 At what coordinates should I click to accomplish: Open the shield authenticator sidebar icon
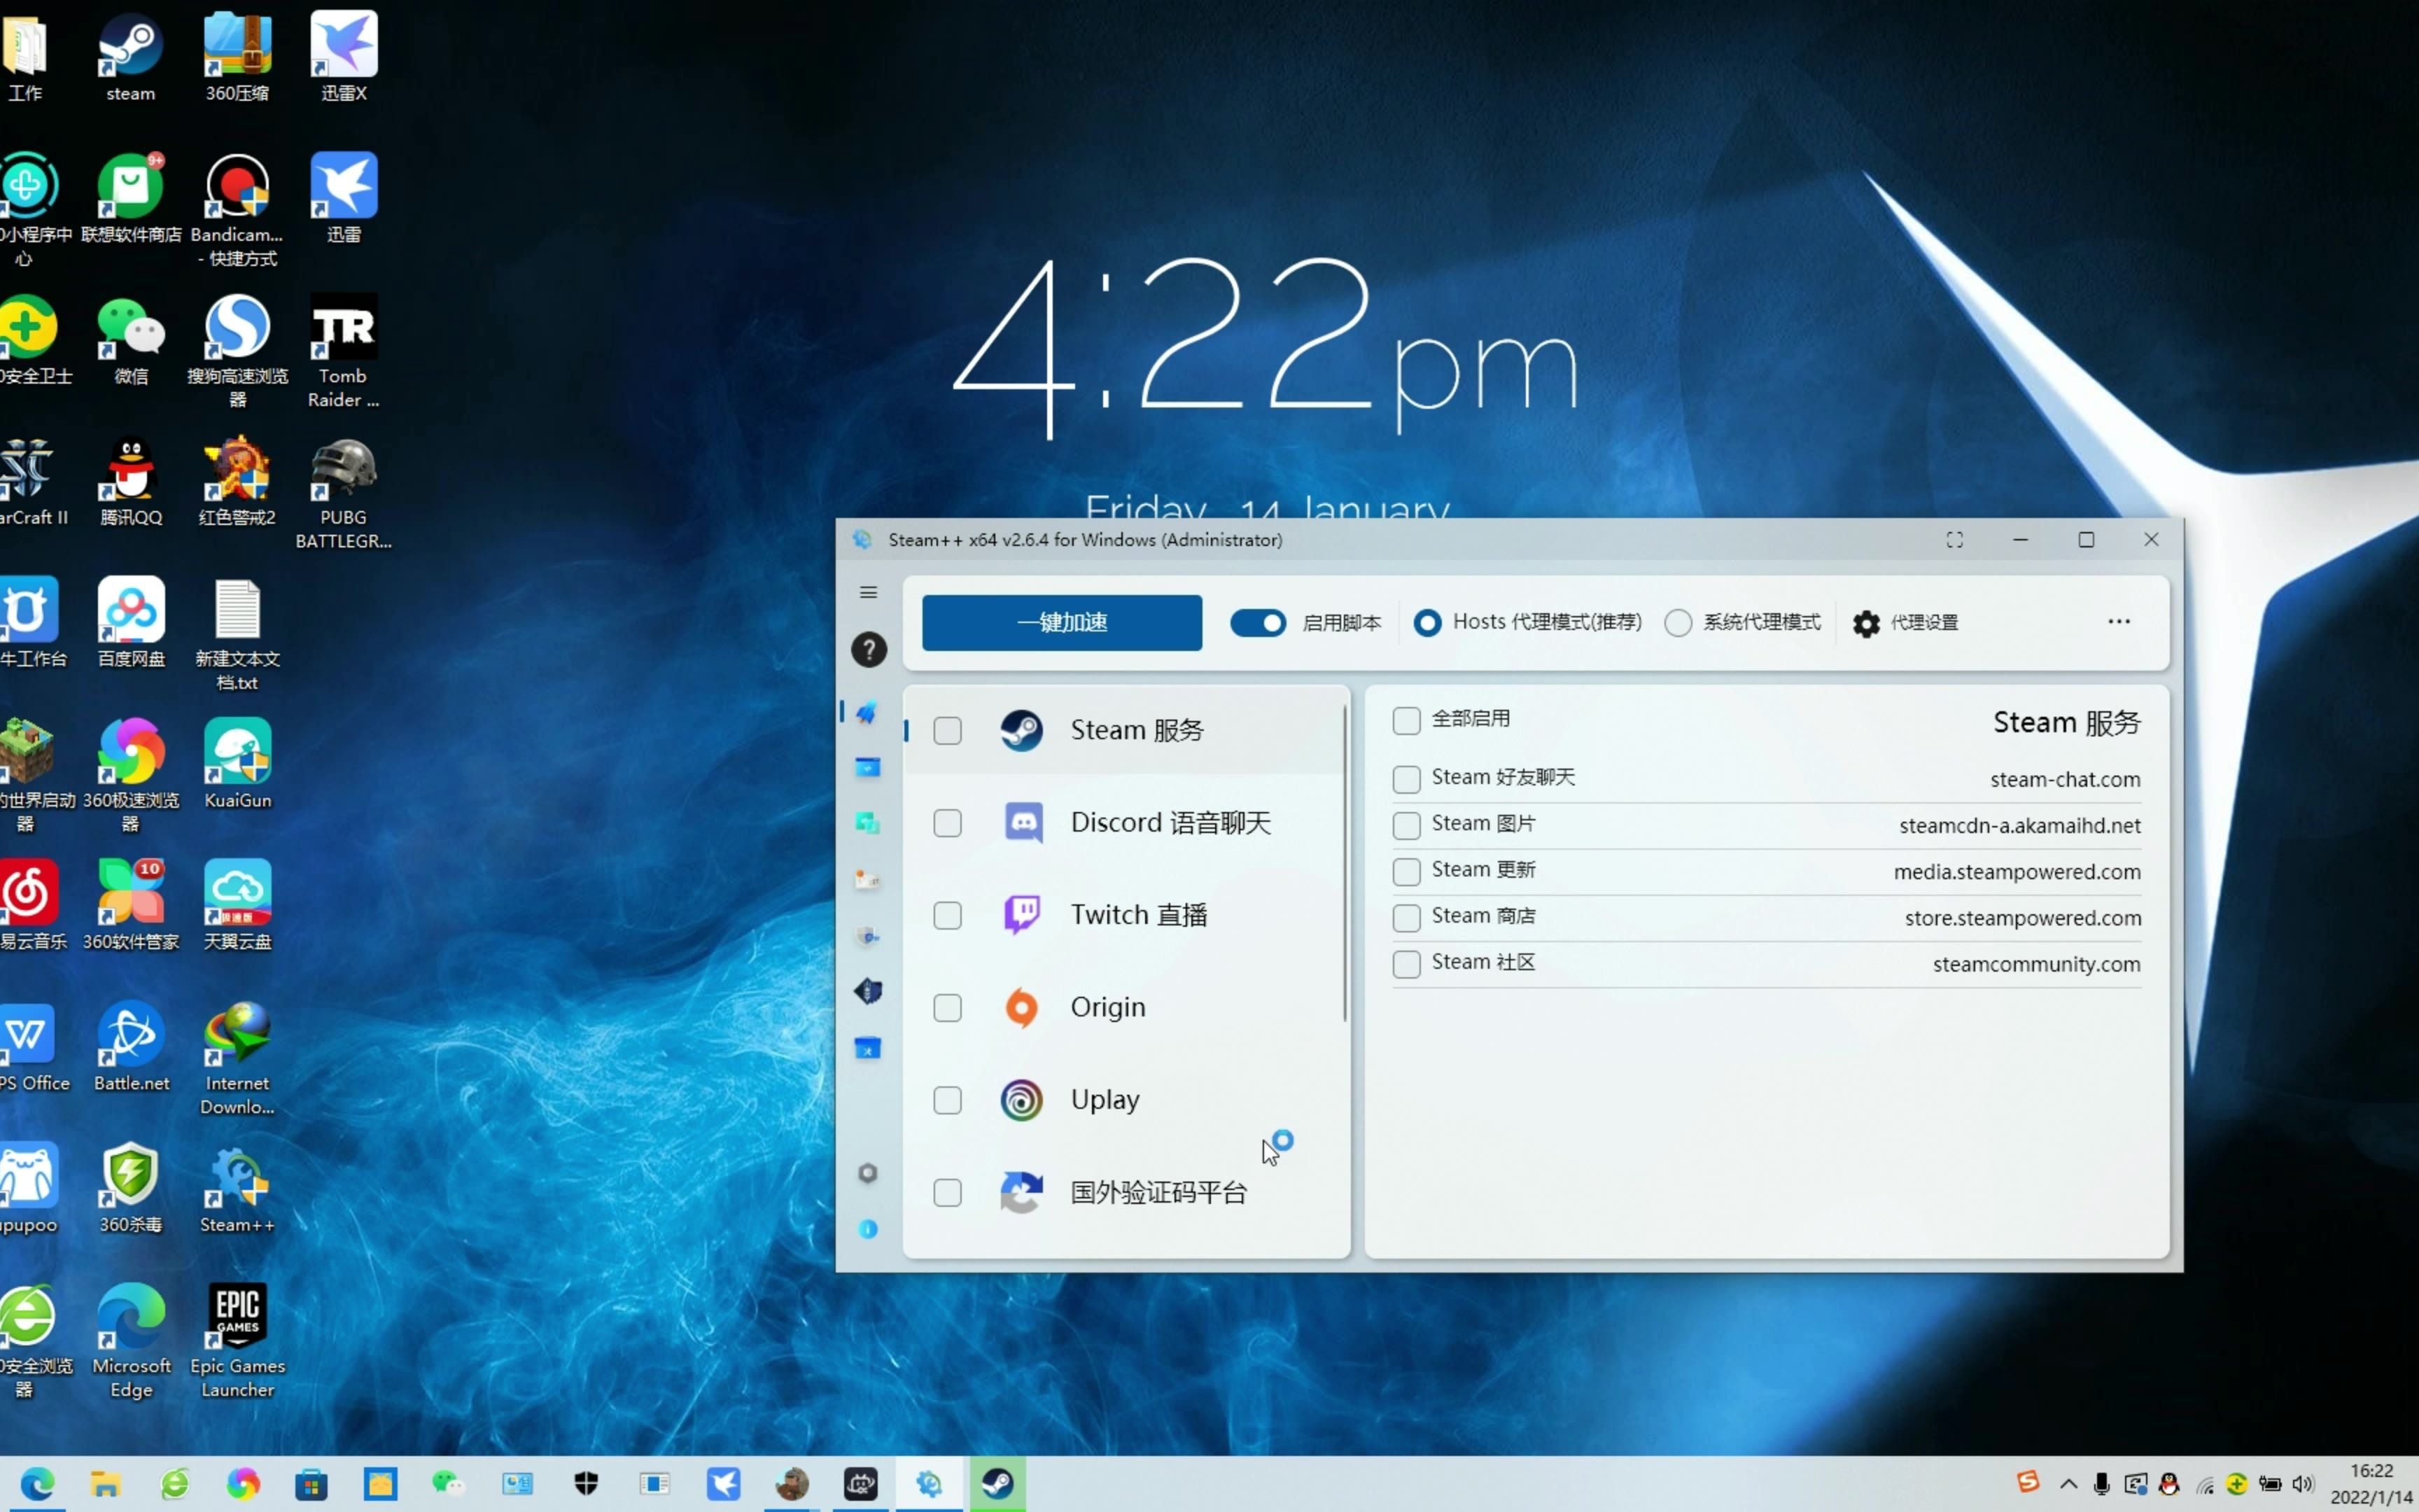(867, 937)
